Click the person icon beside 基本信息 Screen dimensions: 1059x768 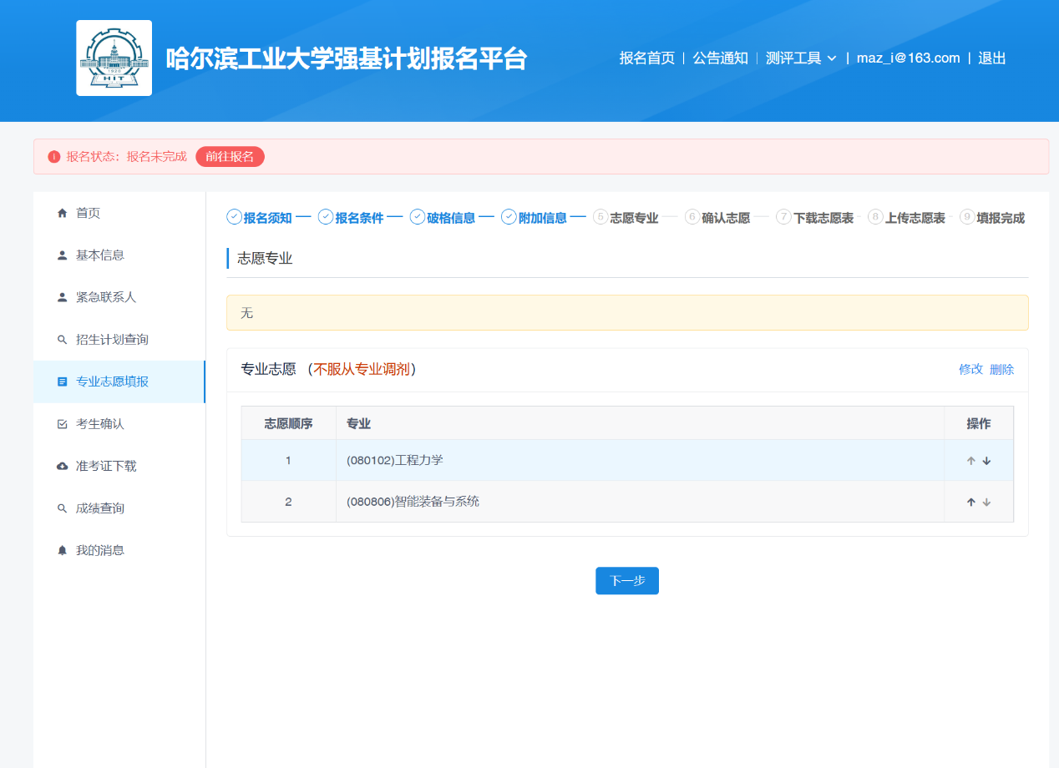coord(62,255)
